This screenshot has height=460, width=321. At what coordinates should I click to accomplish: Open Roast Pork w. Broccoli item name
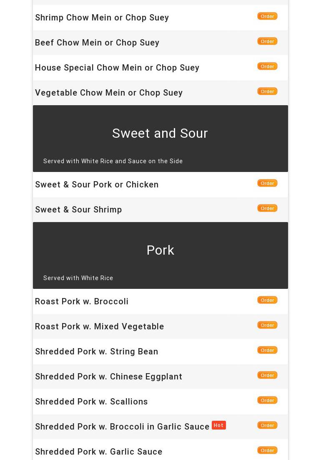pos(82,301)
